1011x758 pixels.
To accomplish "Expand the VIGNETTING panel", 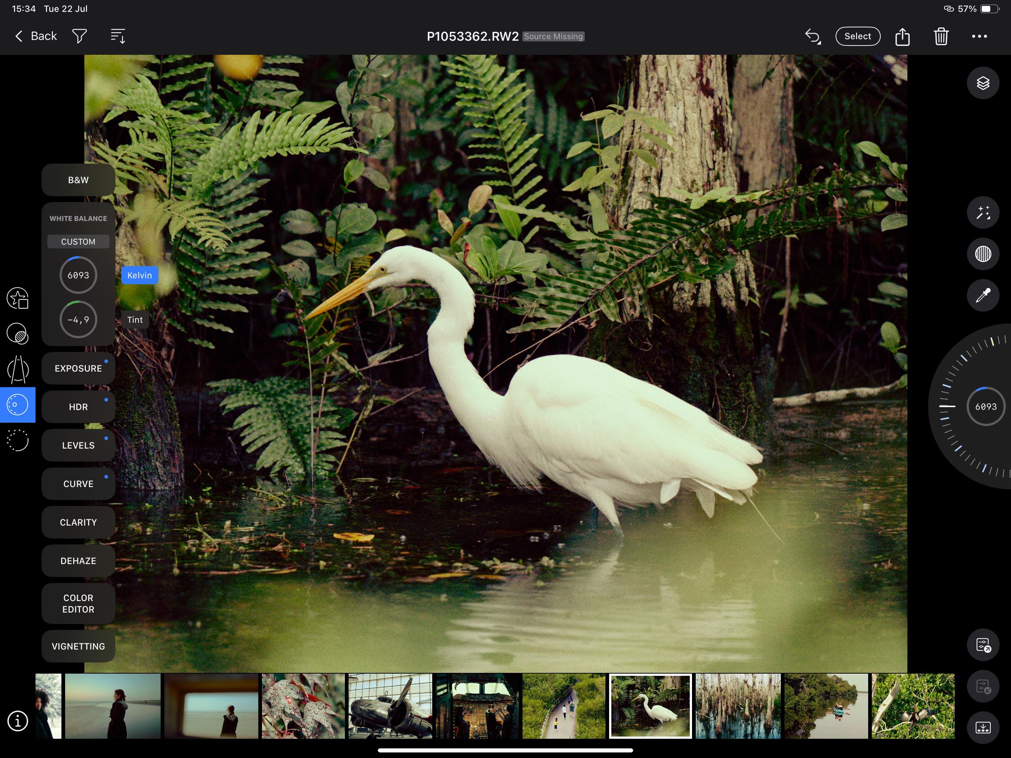I will pyautogui.click(x=78, y=646).
